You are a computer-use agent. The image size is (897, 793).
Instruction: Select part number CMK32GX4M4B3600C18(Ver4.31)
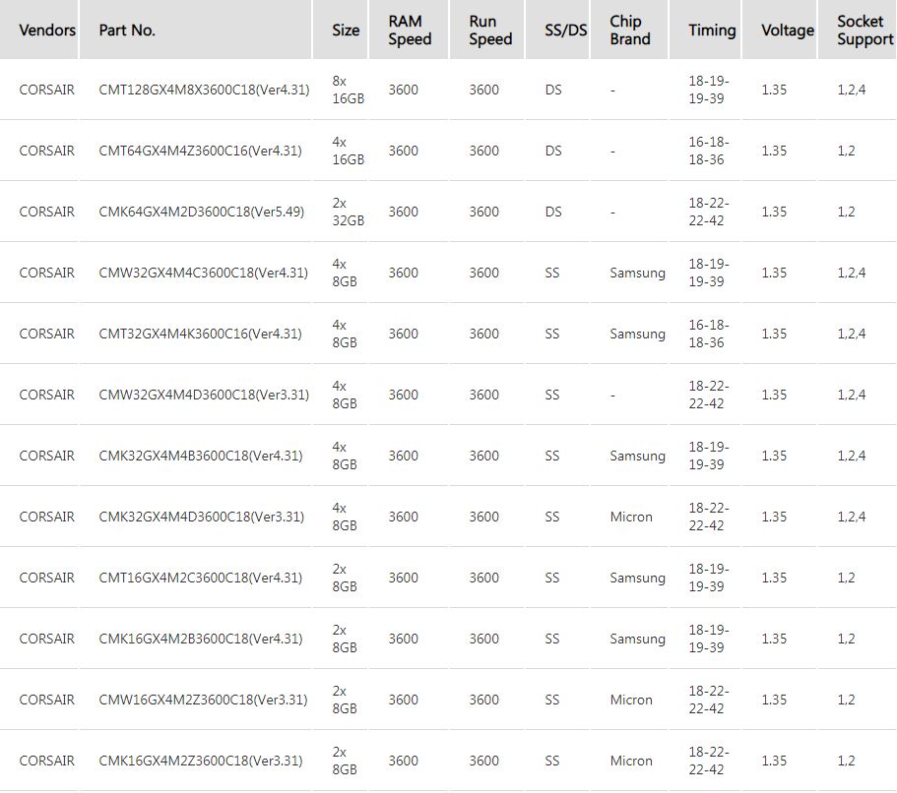coord(201,456)
